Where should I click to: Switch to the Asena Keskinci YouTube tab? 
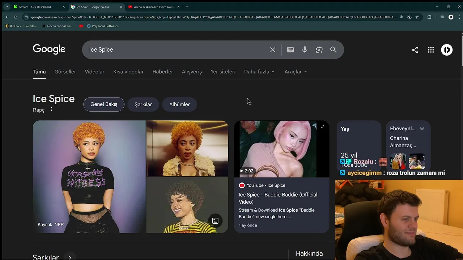click(x=153, y=7)
